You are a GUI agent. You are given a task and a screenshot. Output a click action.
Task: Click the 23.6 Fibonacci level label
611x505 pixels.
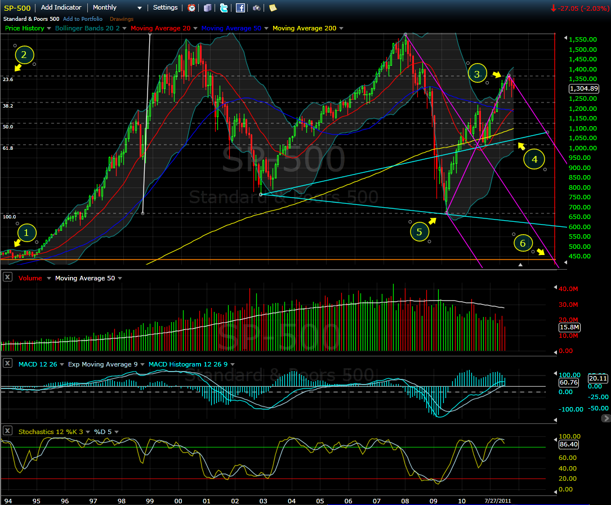8,79
